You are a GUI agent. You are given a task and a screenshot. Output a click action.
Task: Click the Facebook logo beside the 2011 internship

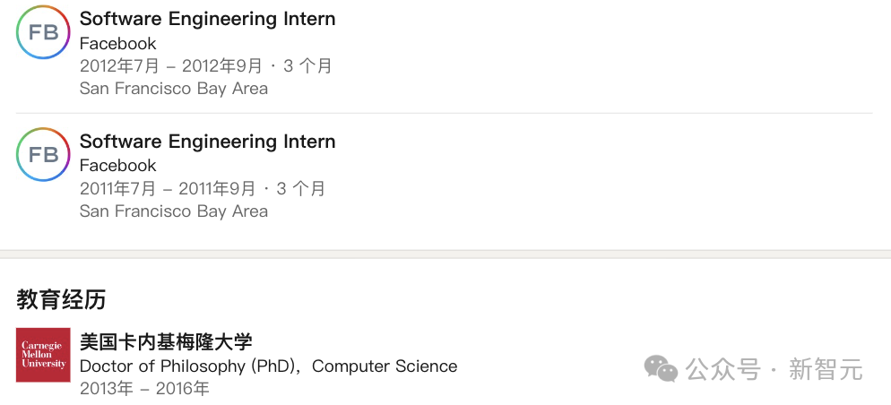click(x=43, y=154)
